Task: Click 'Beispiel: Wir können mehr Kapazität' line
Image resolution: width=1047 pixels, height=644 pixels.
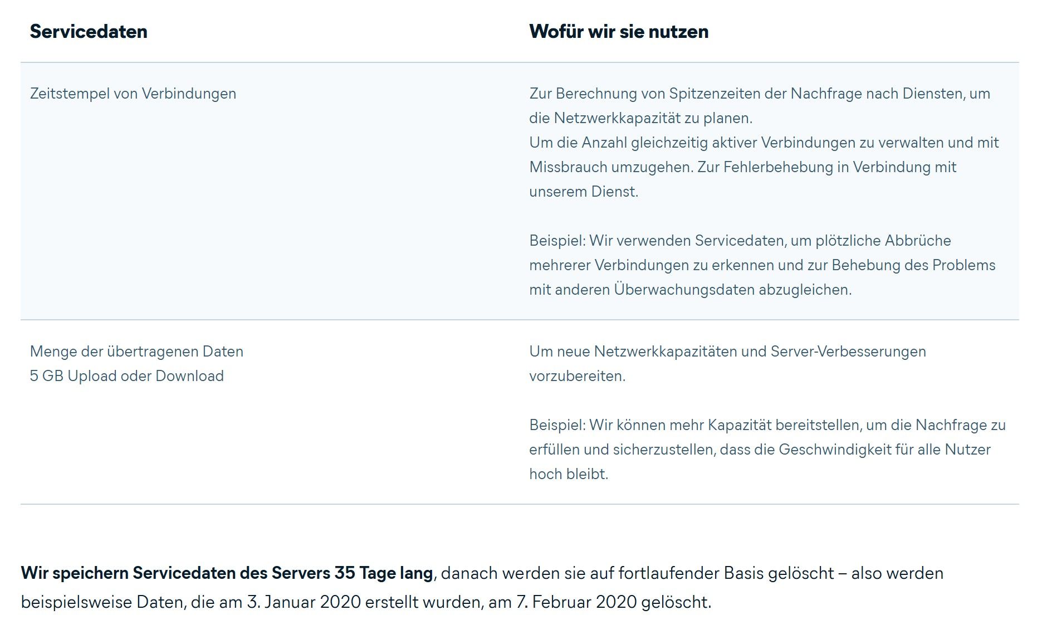Action: (767, 425)
